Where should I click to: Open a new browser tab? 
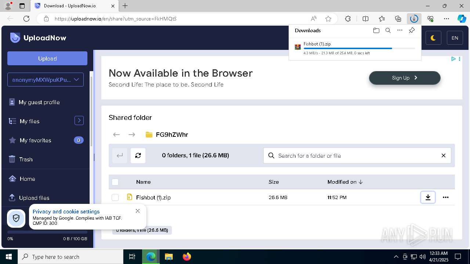coord(125,6)
